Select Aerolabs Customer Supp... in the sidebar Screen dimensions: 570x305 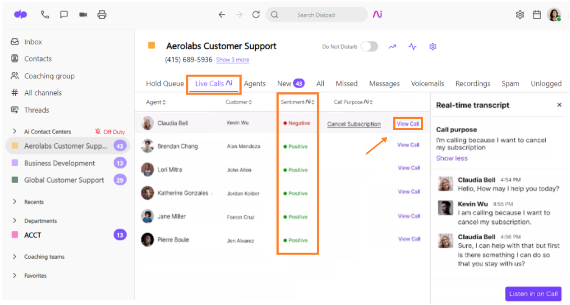68,146
